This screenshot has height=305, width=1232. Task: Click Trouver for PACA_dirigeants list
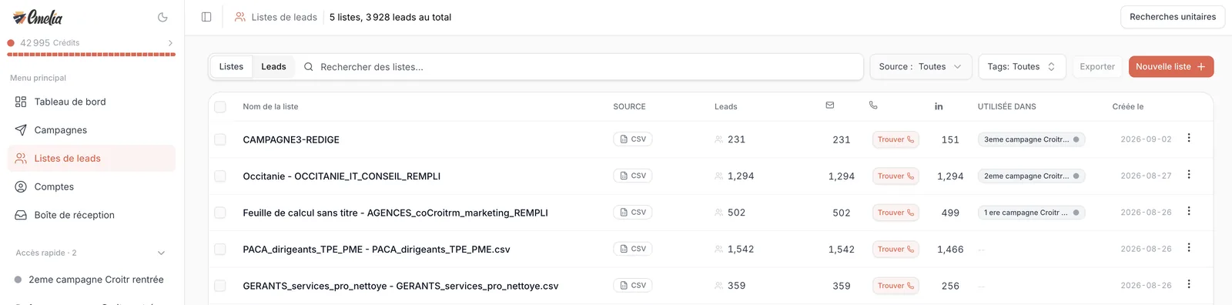click(896, 250)
